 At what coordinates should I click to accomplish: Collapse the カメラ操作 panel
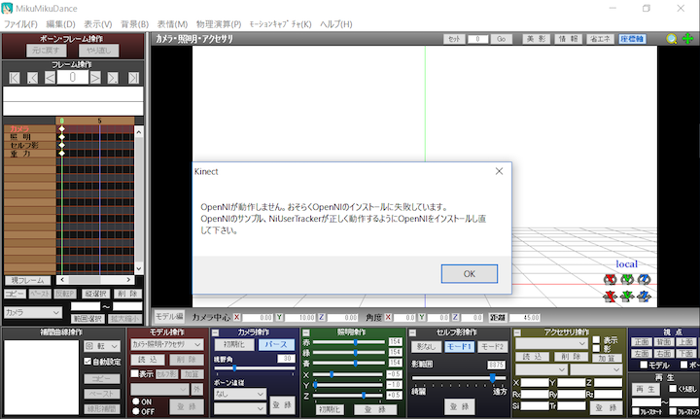(216, 332)
